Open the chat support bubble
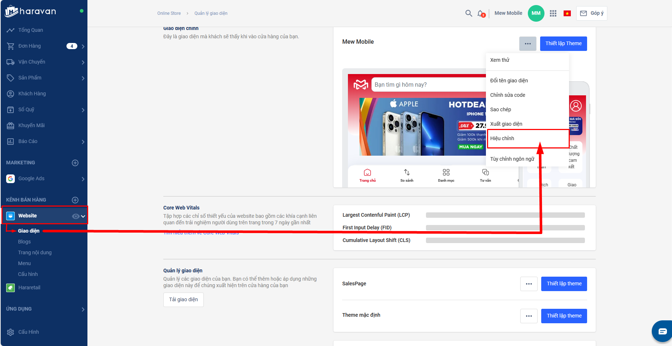This screenshot has height=346, width=672. tap(662, 331)
